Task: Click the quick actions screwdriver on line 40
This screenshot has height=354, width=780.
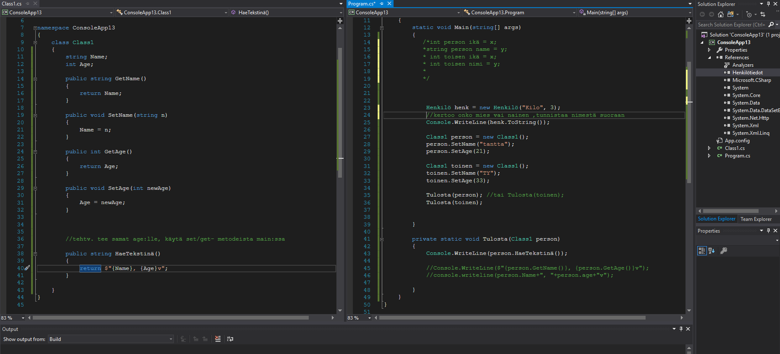Action: pos(27,268)
